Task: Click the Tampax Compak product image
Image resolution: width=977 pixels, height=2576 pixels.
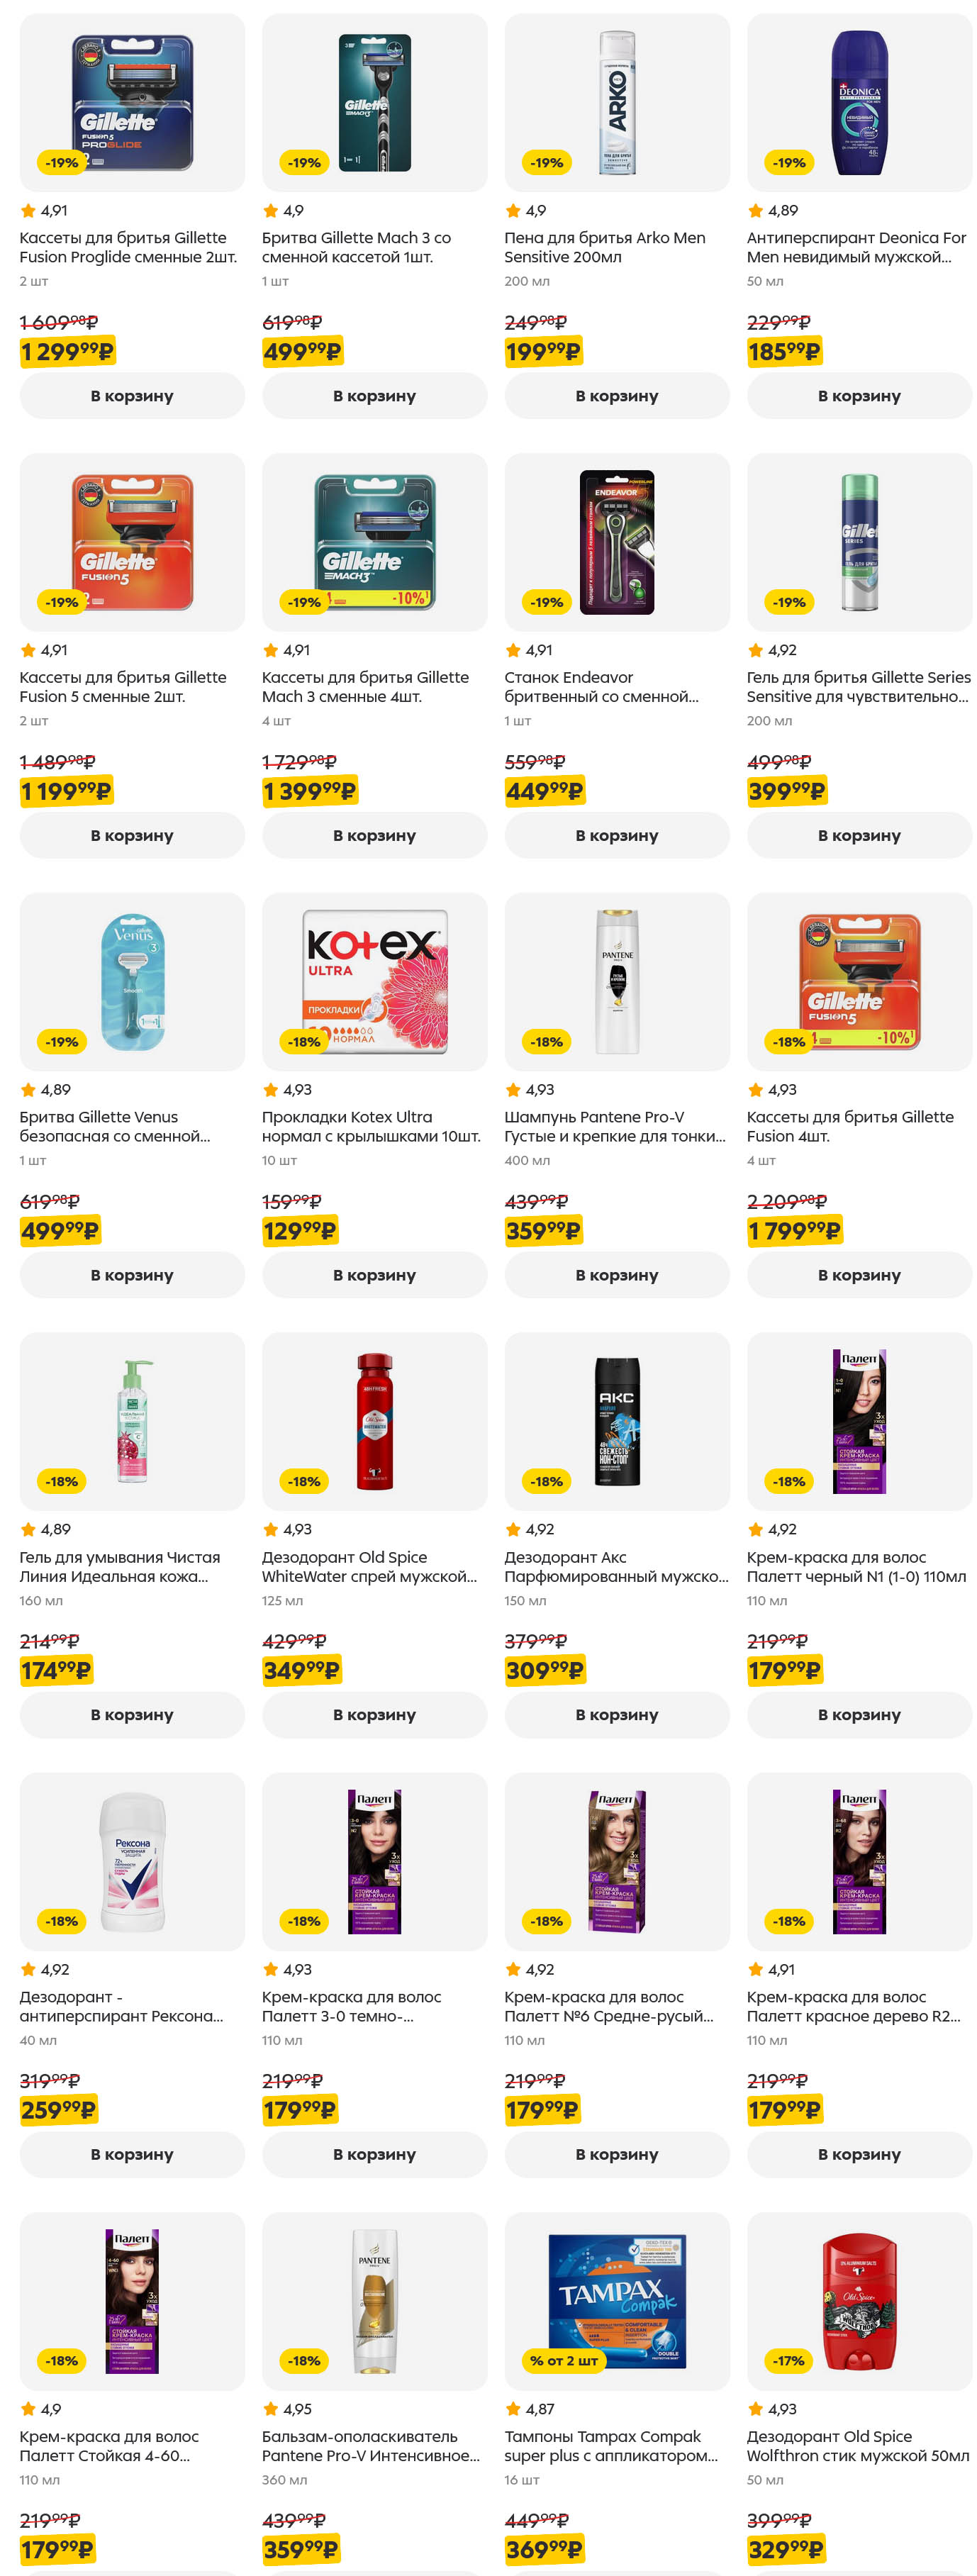Action: 616,2300
